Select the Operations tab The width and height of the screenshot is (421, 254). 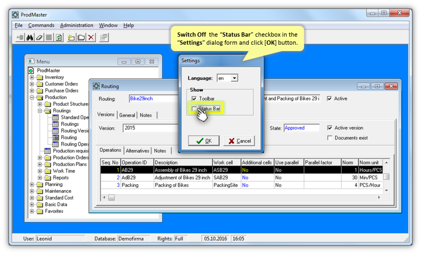tap(110, 150)
